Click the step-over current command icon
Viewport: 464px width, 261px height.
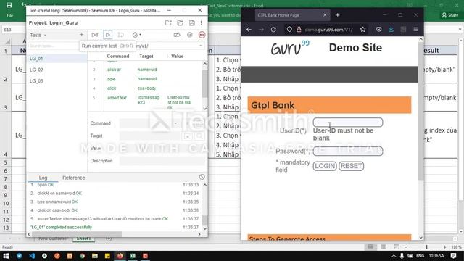tap(120, 35)
